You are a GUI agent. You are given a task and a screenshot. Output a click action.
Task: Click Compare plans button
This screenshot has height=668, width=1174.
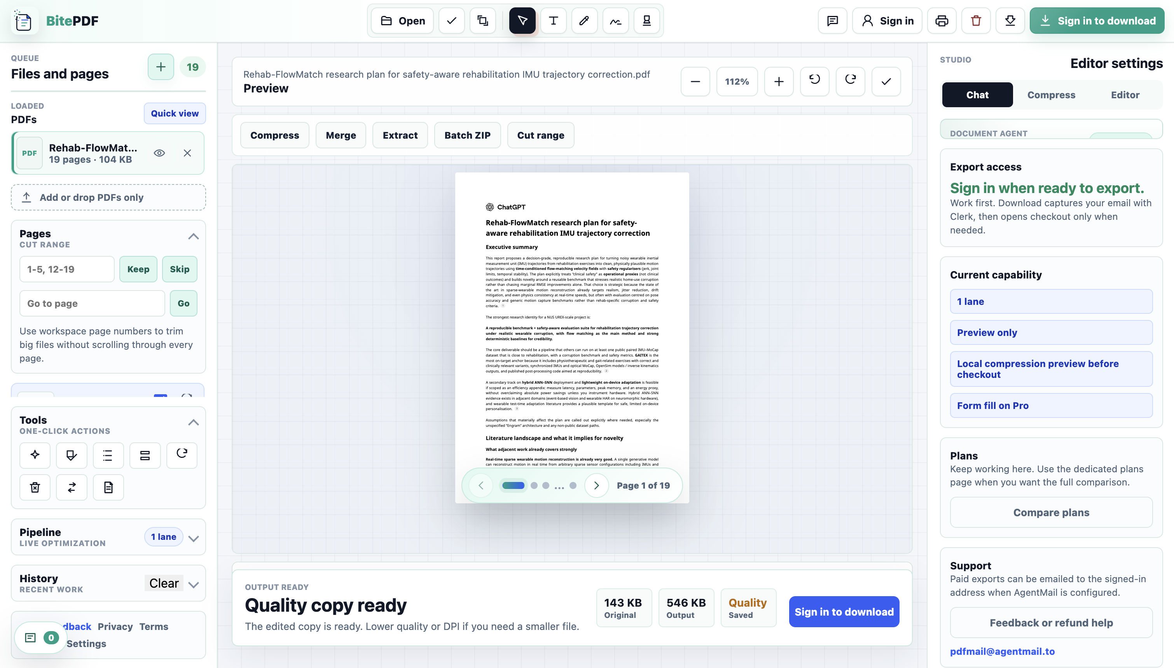point(1051,513)
